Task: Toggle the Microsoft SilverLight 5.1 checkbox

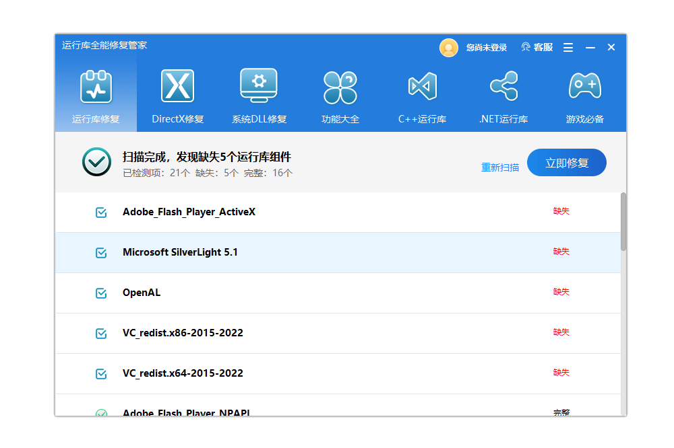Action: tap(101, 252)
